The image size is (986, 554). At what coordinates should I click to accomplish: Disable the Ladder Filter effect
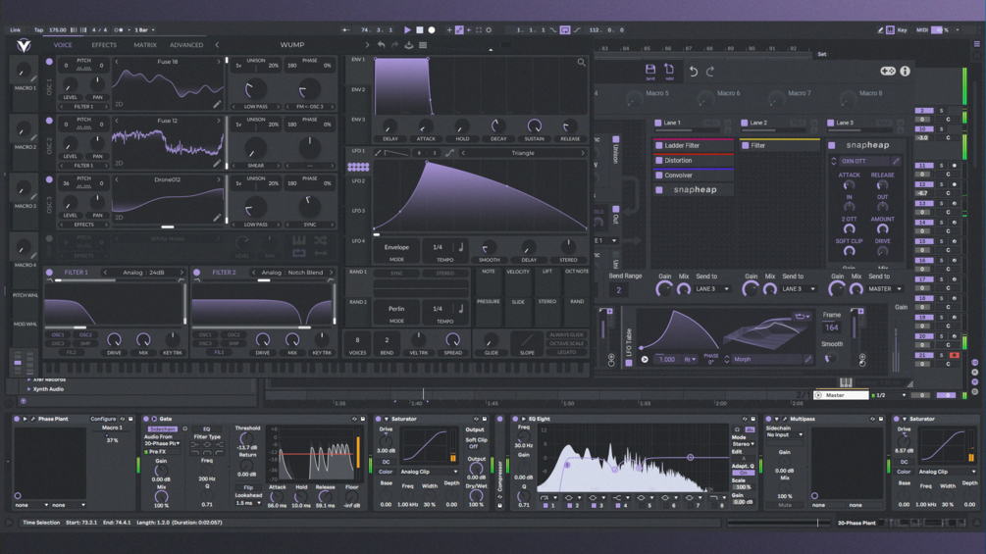(x=659, y=145)
